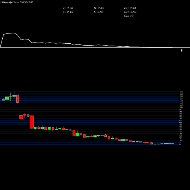This screenshot has width=190, height=190.
Task: Select the low price 'L: 2.00'
Action: point(98,12)
